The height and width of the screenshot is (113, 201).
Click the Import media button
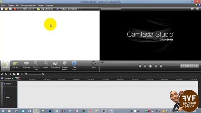[45, 9]
